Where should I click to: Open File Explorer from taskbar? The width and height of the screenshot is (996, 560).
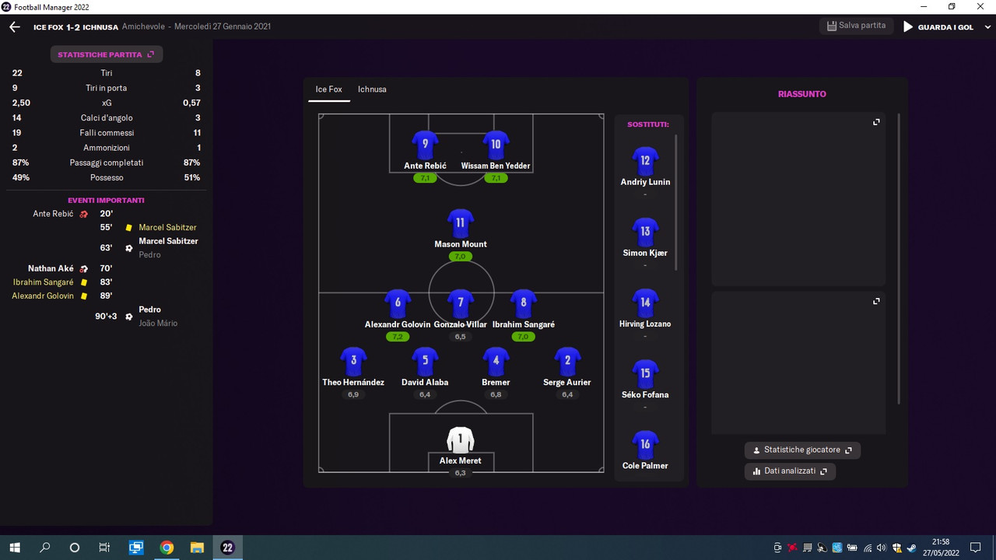pyautogui.click(x=197, y=548)
